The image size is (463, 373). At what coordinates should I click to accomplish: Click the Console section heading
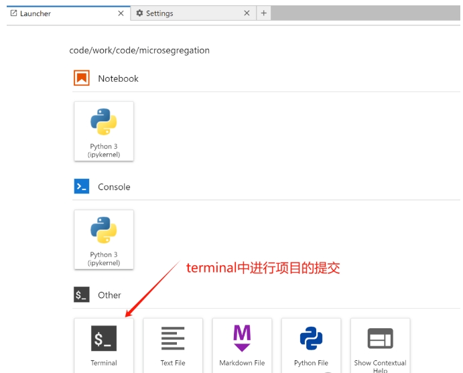[114, 187]
